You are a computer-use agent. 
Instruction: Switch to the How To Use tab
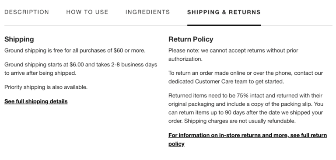click(87, 12)
